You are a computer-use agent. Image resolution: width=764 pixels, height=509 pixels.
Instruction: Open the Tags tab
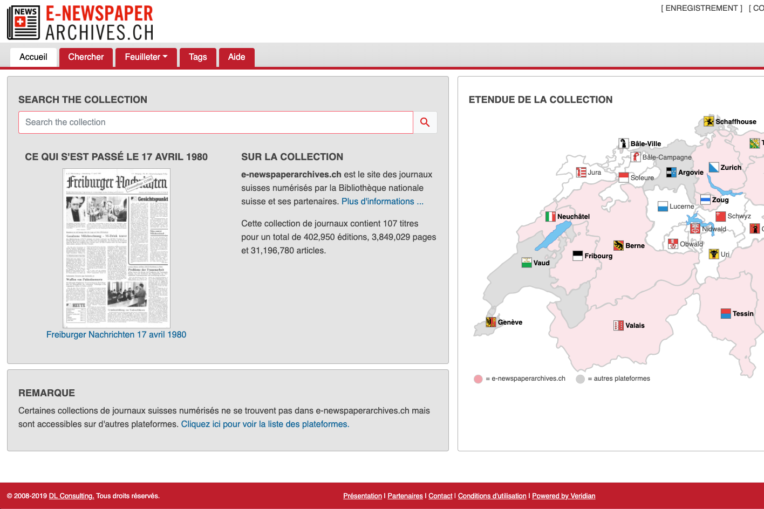coord(198,57)
